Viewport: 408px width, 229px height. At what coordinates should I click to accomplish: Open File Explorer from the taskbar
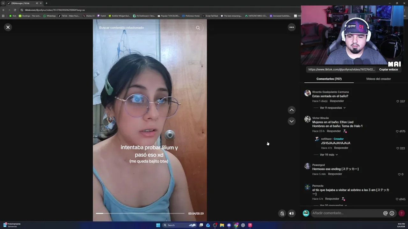222,225
